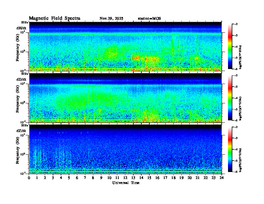Click the dH/dt spectrogram plot

pos(125,46)
